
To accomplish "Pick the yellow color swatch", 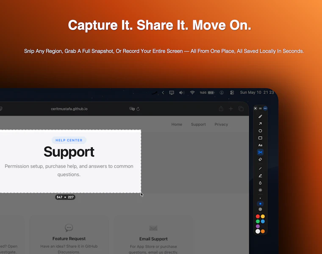I will click(263, 216).
